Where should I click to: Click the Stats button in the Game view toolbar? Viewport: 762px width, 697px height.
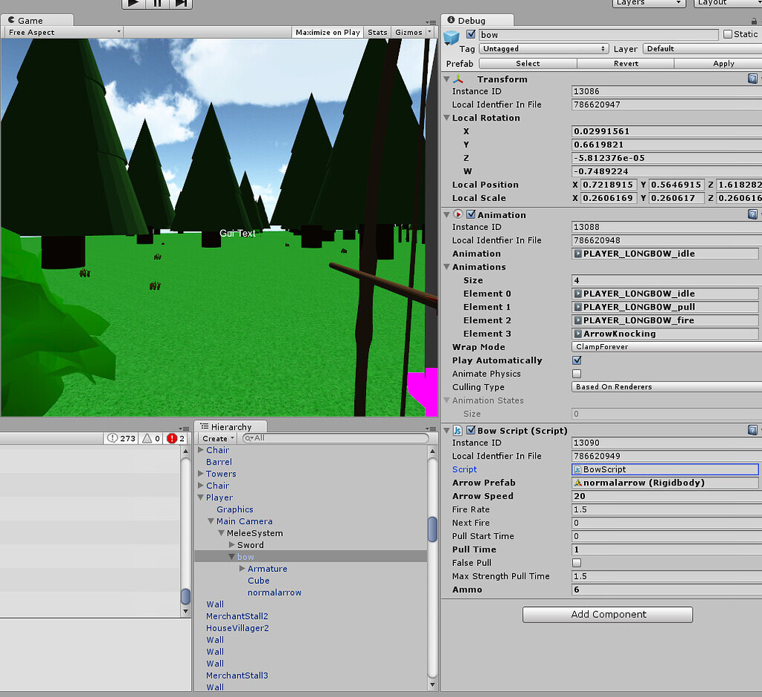click(x=377, y=33)
